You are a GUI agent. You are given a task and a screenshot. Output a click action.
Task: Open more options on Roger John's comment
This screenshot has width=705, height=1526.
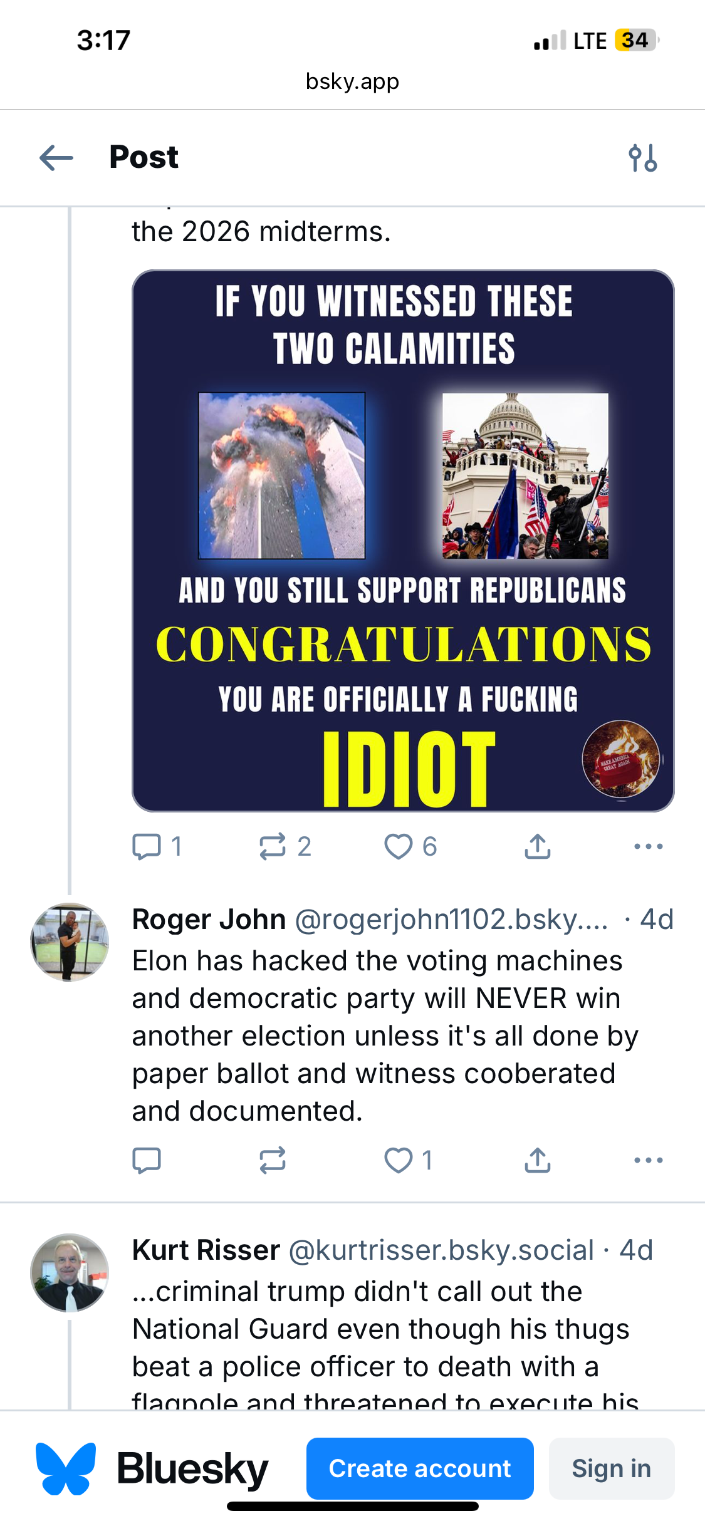[x=648, y=1160]
